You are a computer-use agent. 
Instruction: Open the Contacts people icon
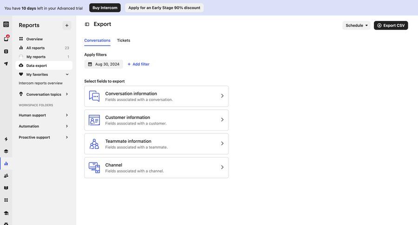(x=6, y=176)
